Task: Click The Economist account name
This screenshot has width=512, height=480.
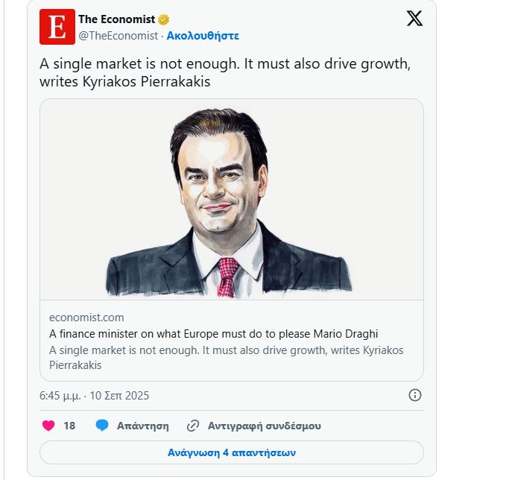Action: coord(116,19)
